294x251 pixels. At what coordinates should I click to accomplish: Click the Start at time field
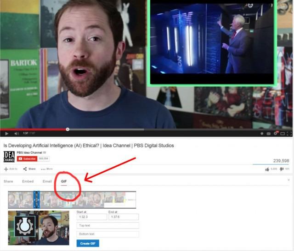coord(92,217)
